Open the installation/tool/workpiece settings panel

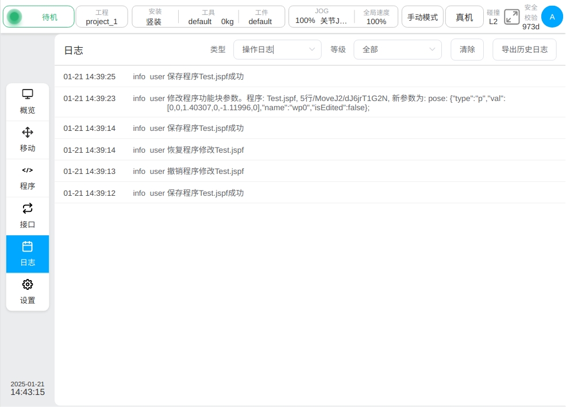(208, 17)
